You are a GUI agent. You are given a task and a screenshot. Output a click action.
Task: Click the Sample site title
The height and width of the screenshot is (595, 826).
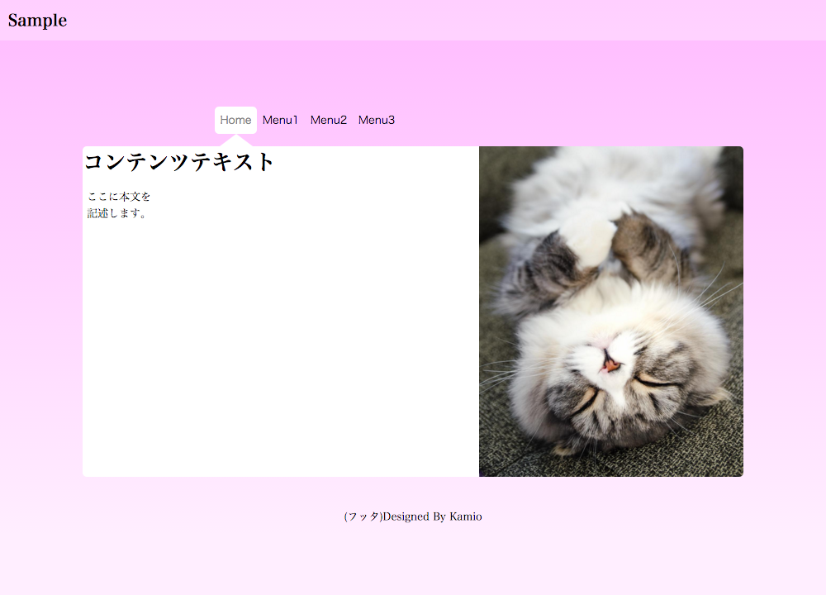coord(37,21)
